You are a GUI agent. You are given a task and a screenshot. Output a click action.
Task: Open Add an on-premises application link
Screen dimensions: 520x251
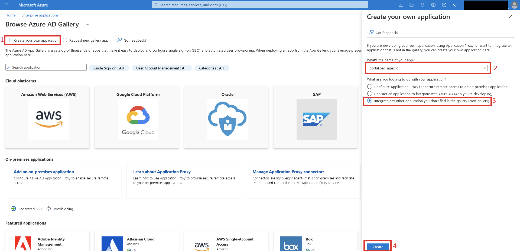(x=44, y=172)
